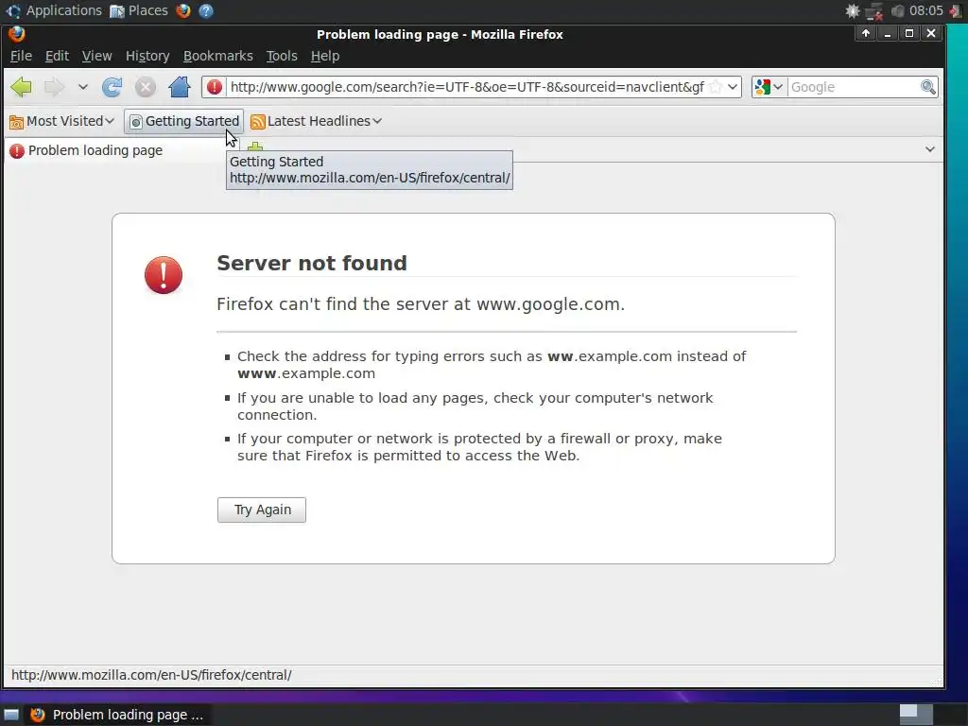The width and height of the screenshot is (968, 726).
Task: Click the window resize grip at bottom-right corner
Action: (x=939, y=681)
